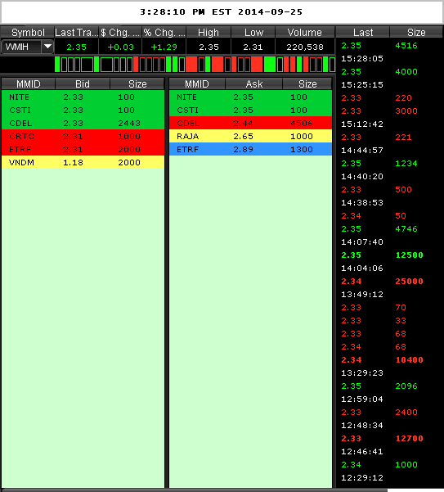Select the ETRF bid row at 2.31
The width and height of the screenshot is (444, 492).
(83, 149)
